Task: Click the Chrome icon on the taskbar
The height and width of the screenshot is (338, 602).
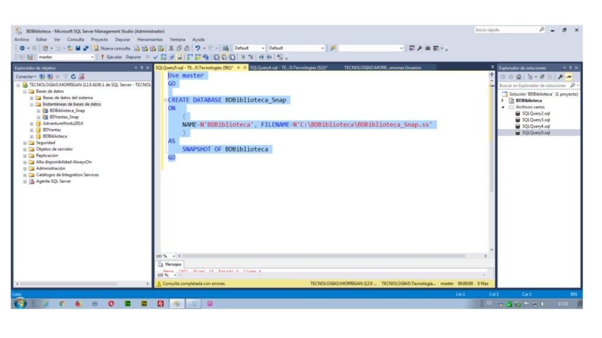Action: (62, 303)
